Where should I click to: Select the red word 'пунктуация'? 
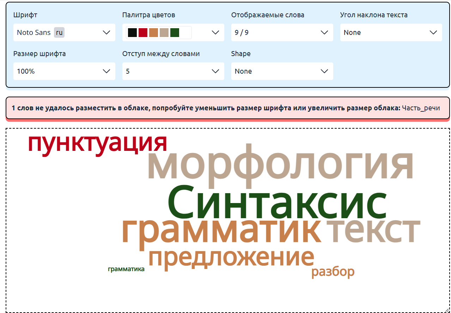coord(97,144)
